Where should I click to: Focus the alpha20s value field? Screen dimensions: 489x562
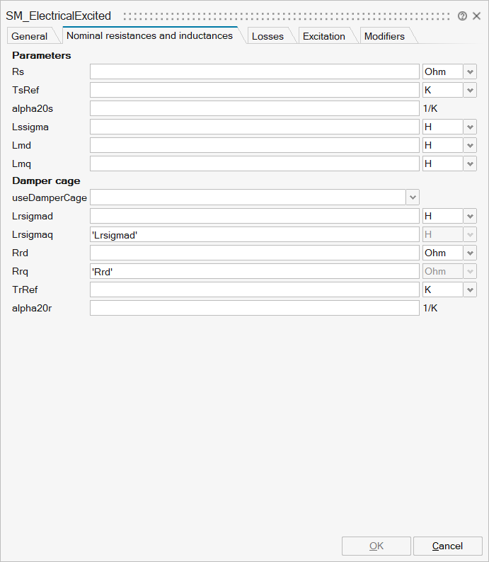(255, 108)
